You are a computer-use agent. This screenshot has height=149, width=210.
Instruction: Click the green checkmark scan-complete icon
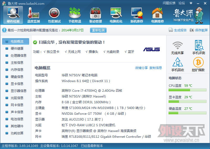[x=35, y=42]
